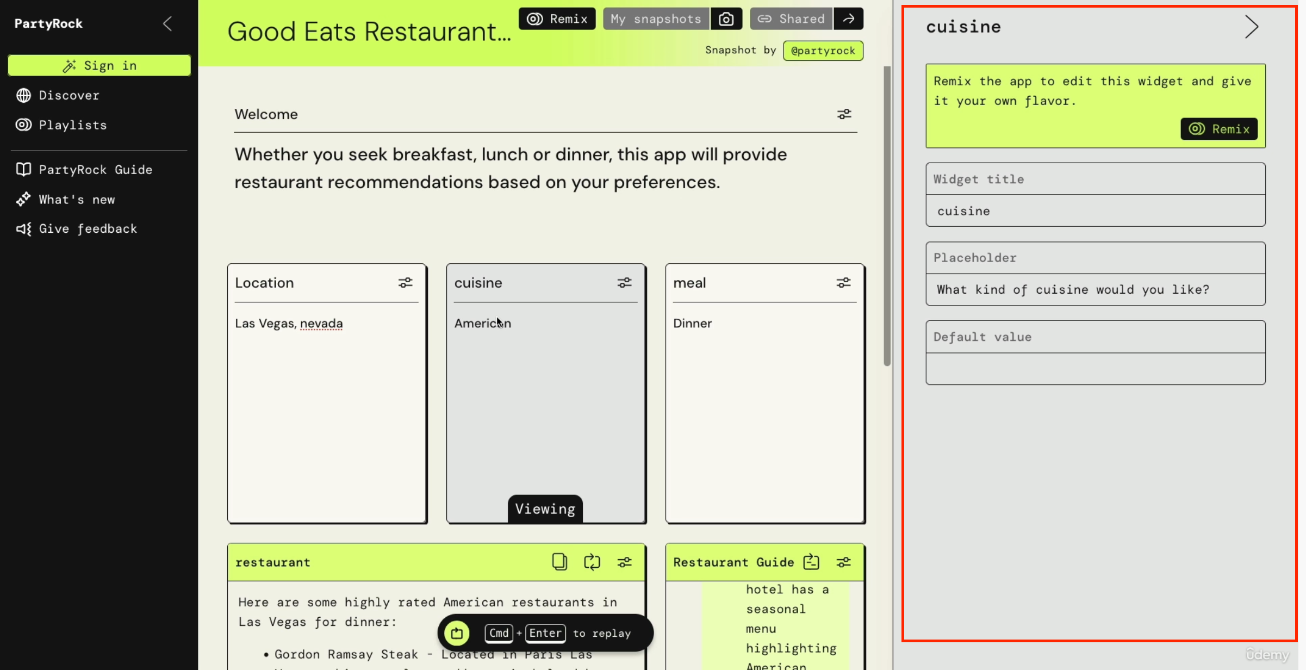Open settings of the Welcome widget

[x=844, y=114]
